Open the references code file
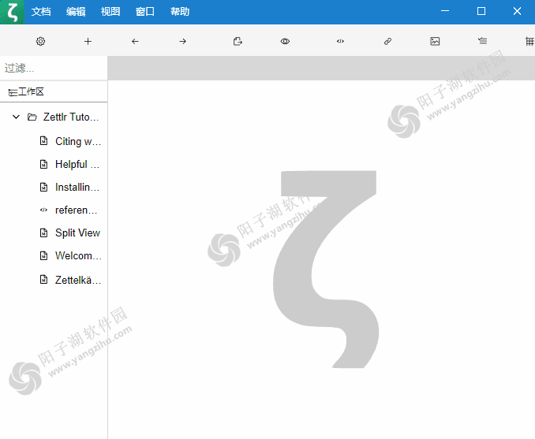Screen dimensions: 535x439 [x=76, y=210]
